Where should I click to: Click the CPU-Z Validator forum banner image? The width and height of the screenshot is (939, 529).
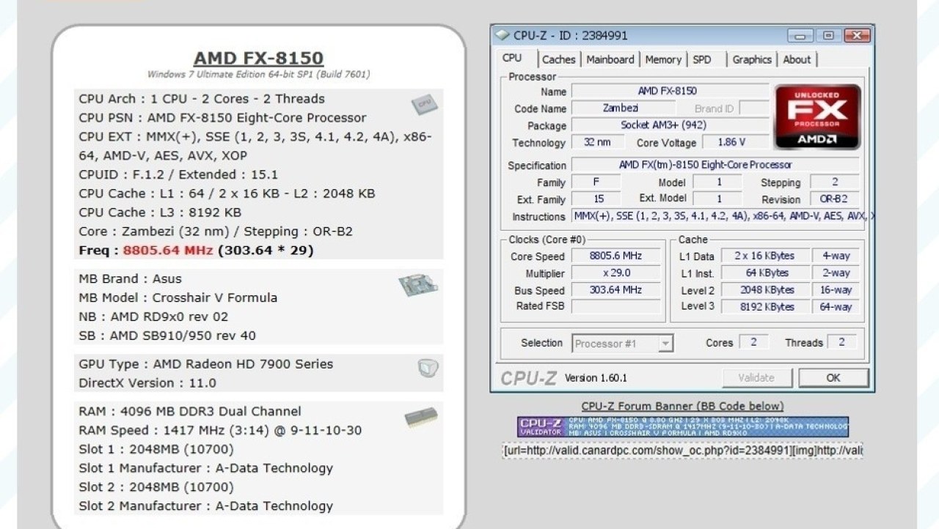pos(683,427)
